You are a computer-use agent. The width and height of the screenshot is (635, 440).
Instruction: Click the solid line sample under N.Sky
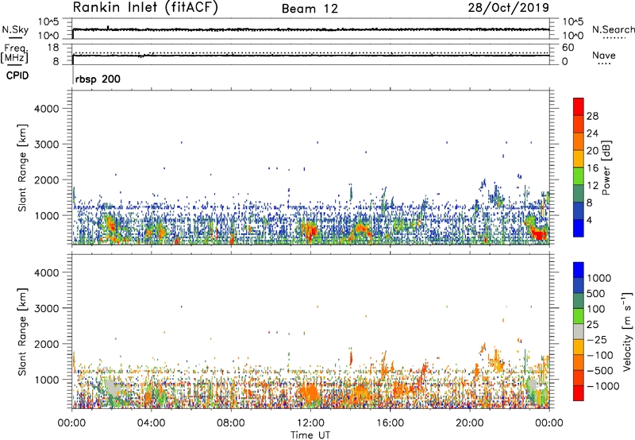[15, 37]
